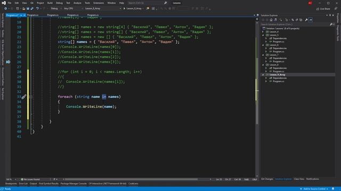Open the Breakpoints tab
The image size is (341, 191).
11,184
